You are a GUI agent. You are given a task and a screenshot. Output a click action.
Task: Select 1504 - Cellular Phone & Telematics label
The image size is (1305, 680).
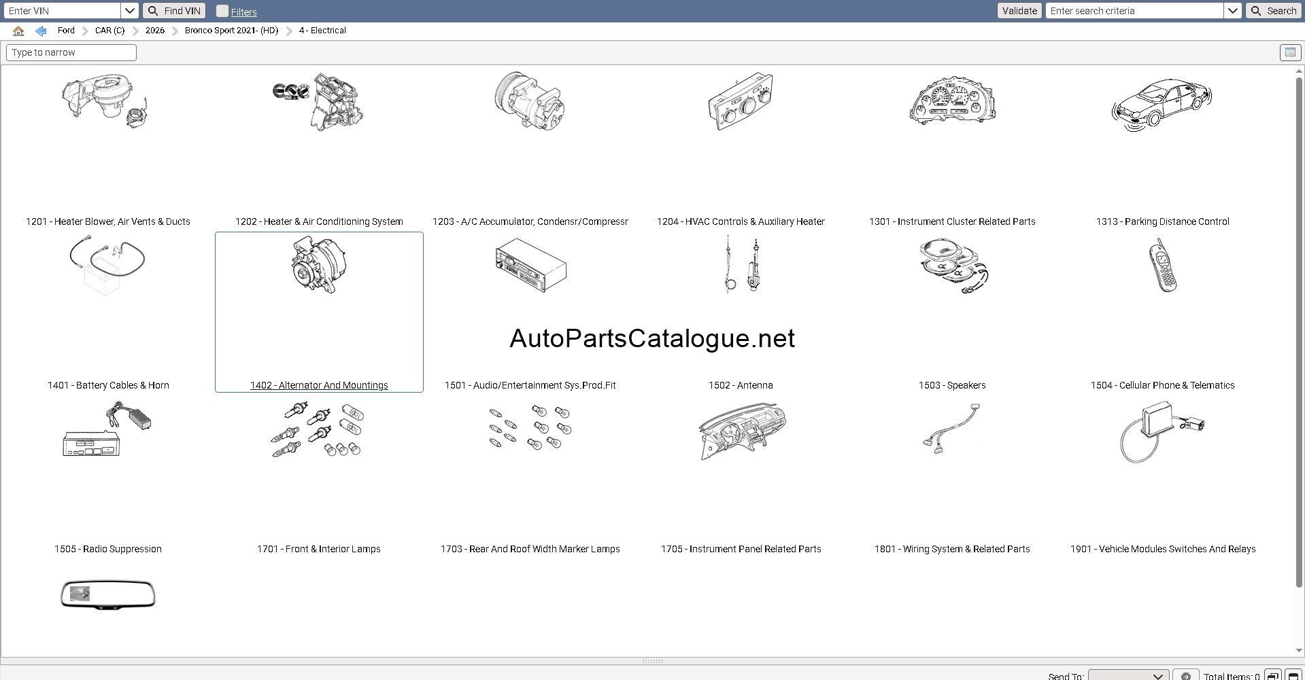1163,385
